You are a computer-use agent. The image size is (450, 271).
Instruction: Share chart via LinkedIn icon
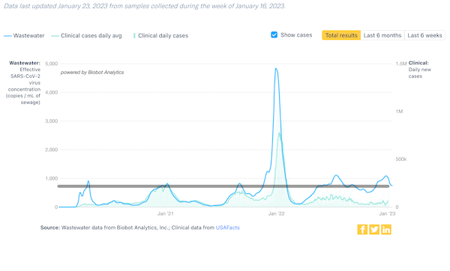tap(386, 230)
